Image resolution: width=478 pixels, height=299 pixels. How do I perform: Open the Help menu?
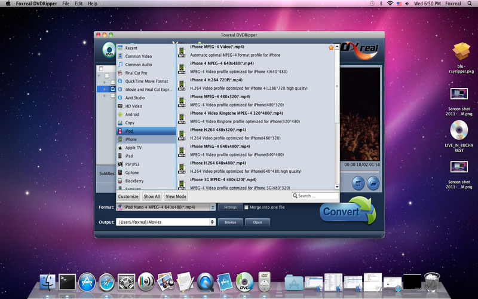click(x=93, y=4)
